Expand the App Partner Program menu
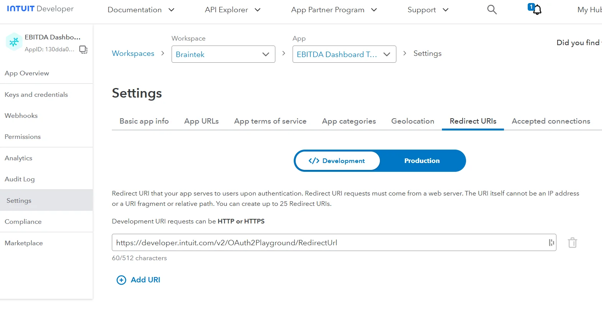This screenshot has height=326, width=602. click(334, 10)
